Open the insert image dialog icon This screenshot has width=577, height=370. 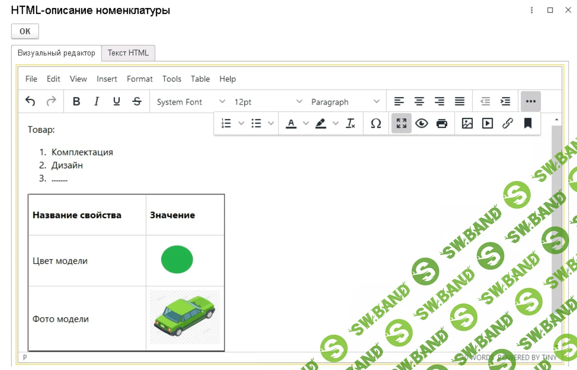[467, 123]
